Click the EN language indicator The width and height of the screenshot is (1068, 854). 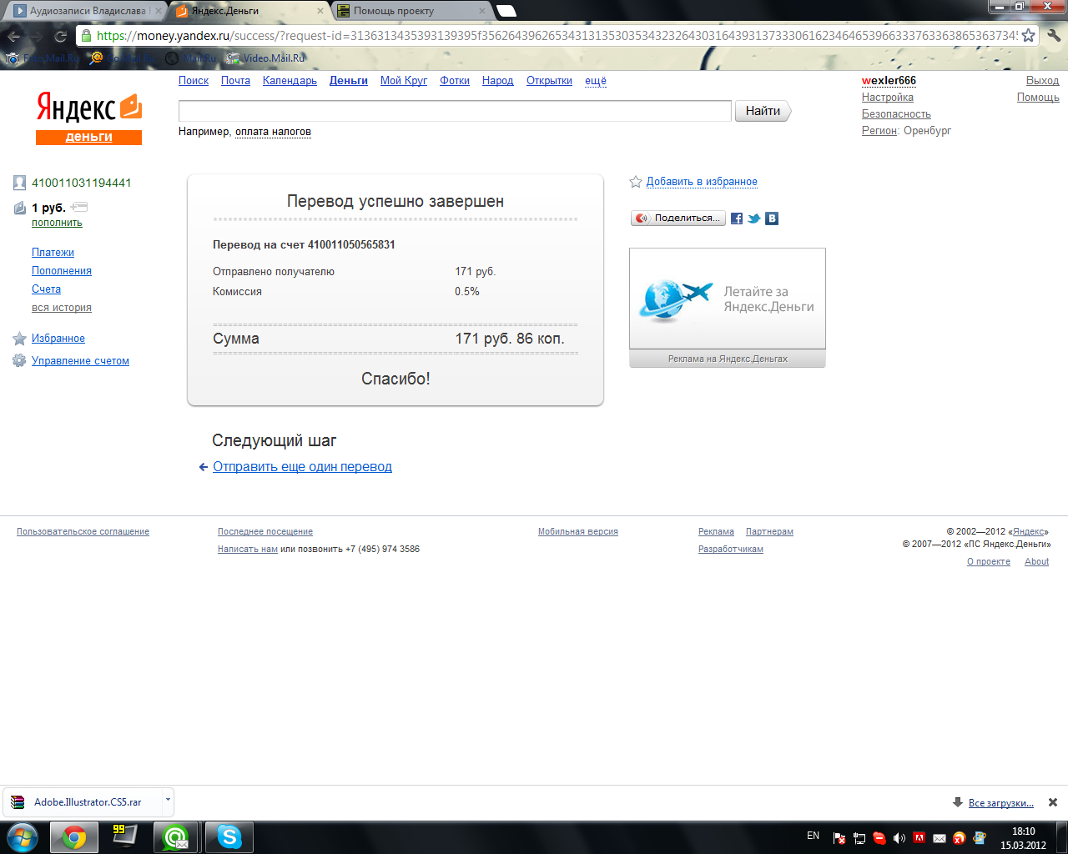point(813,836)
